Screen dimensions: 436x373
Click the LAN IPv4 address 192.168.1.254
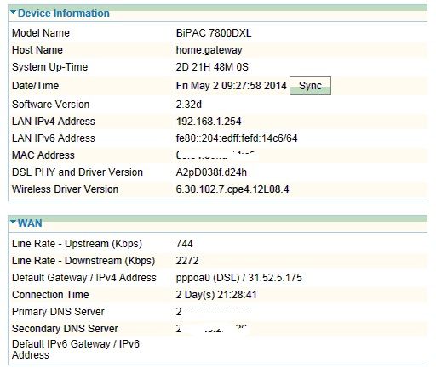click(x=209, y=122)
